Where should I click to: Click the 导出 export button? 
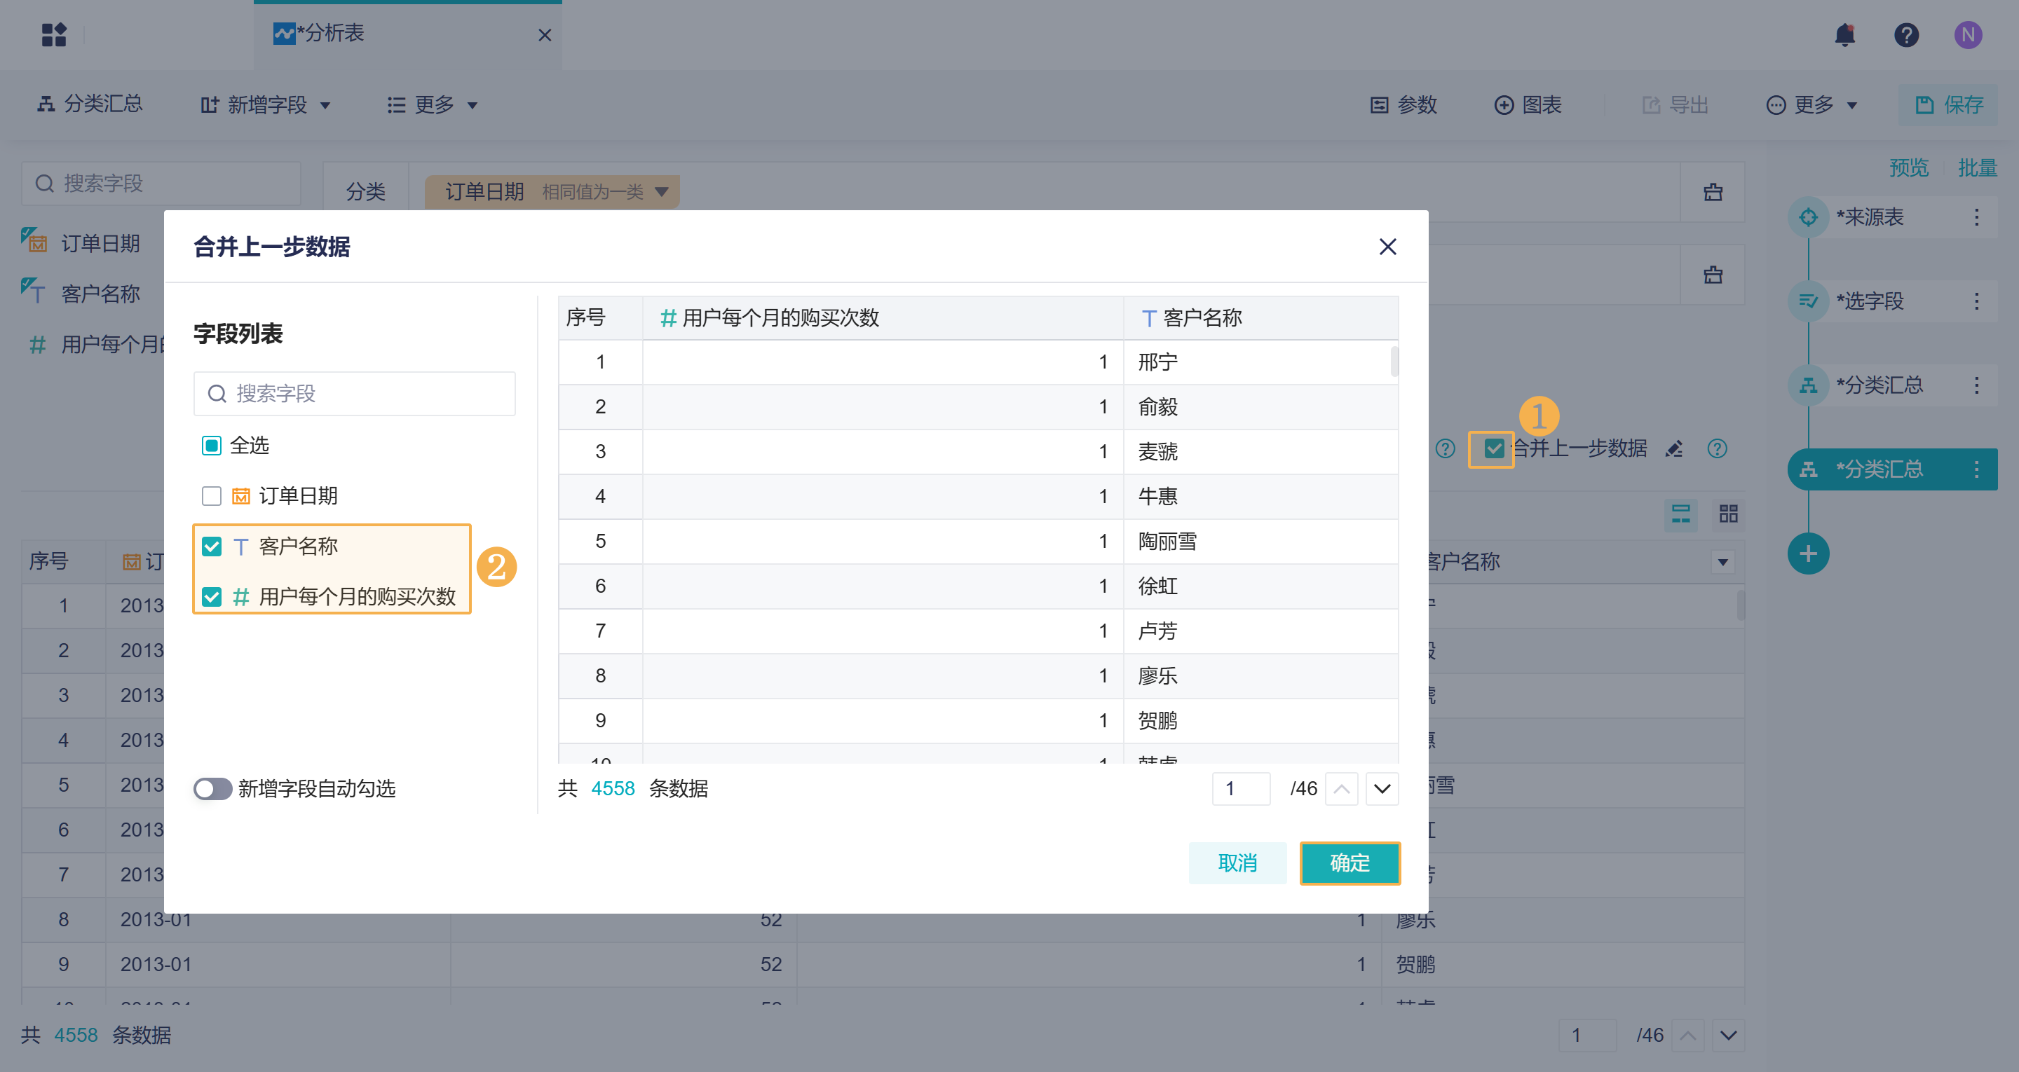click(1675, 104)
